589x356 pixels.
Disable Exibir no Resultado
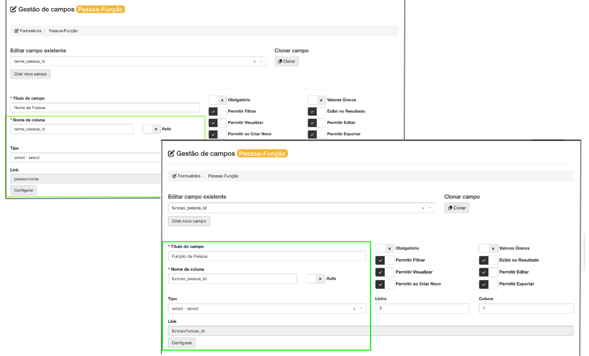pyautogui.click(x=483, y=260)
